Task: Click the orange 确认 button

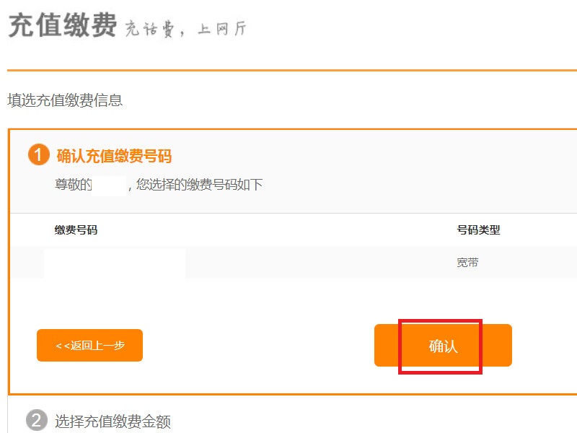Action: click(443, 346)
